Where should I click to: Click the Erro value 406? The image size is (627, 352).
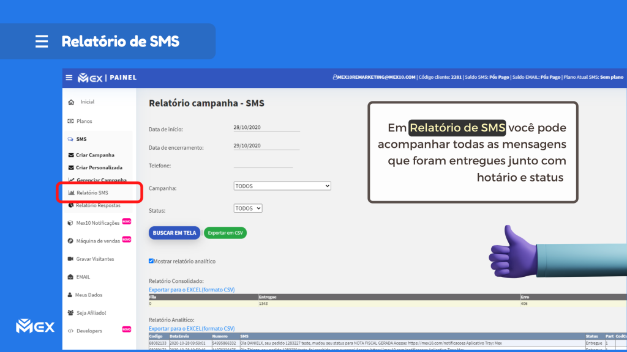[524, 303]
